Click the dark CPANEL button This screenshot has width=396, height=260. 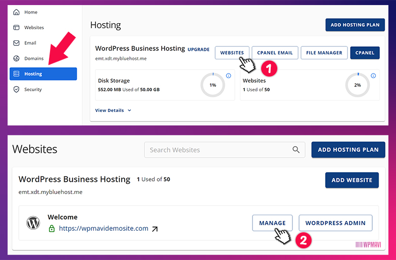[x=365, y=53]
